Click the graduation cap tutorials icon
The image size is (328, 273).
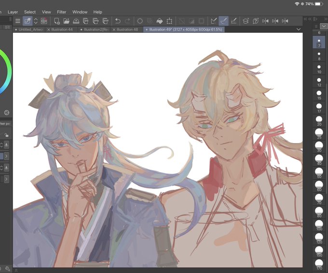246,21
